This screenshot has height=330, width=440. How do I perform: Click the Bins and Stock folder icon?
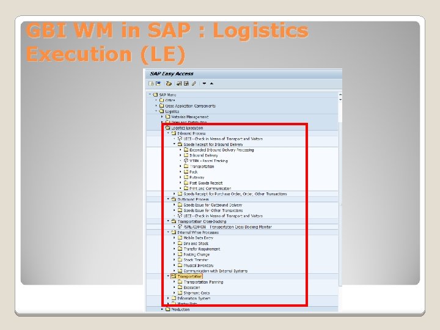coord(180,243)
